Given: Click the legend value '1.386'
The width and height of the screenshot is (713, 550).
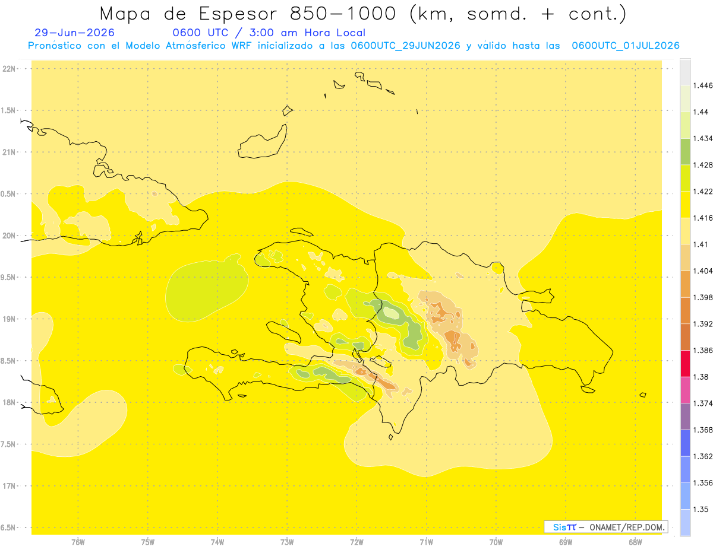Looking at the screenshot, I should 702,351.
